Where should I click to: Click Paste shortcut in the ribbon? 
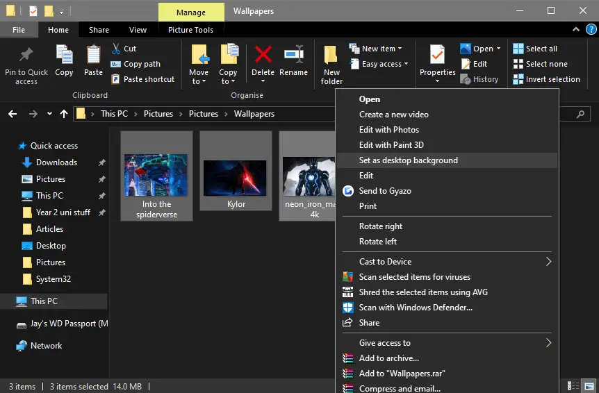point(143,79)
